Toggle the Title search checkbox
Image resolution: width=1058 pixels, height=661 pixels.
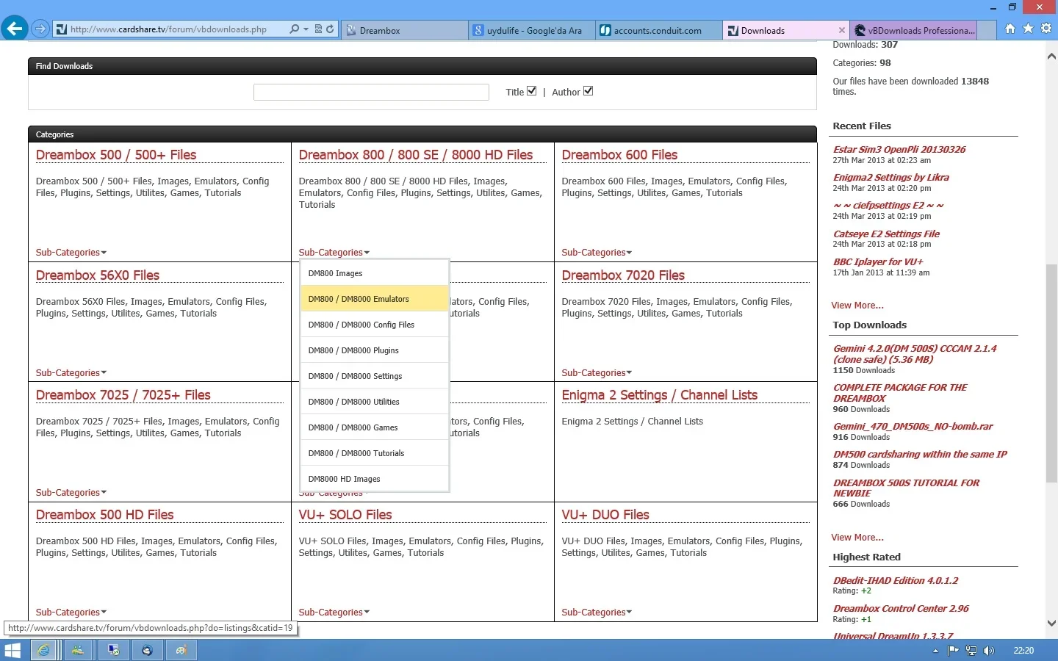coord(532,91)
